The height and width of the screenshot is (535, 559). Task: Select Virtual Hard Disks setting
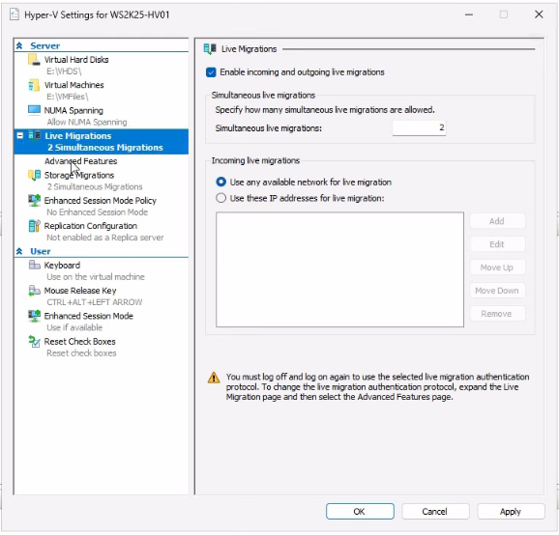tap(76, 60)
